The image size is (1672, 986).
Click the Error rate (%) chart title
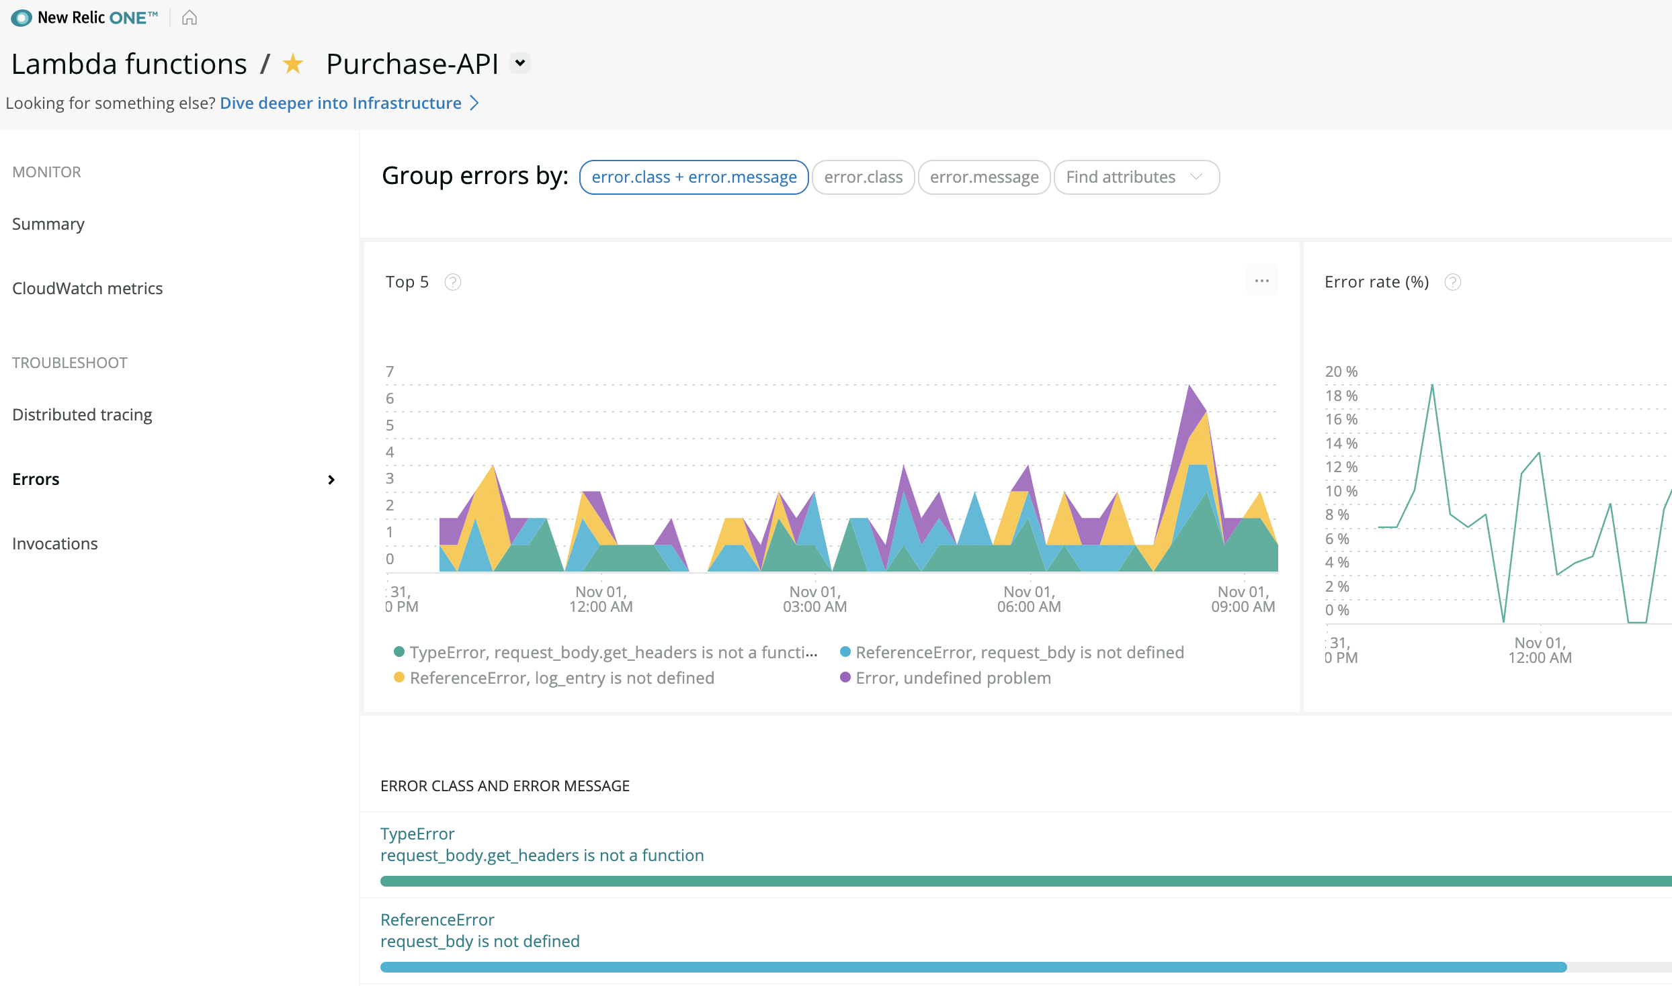[1376, 282]
